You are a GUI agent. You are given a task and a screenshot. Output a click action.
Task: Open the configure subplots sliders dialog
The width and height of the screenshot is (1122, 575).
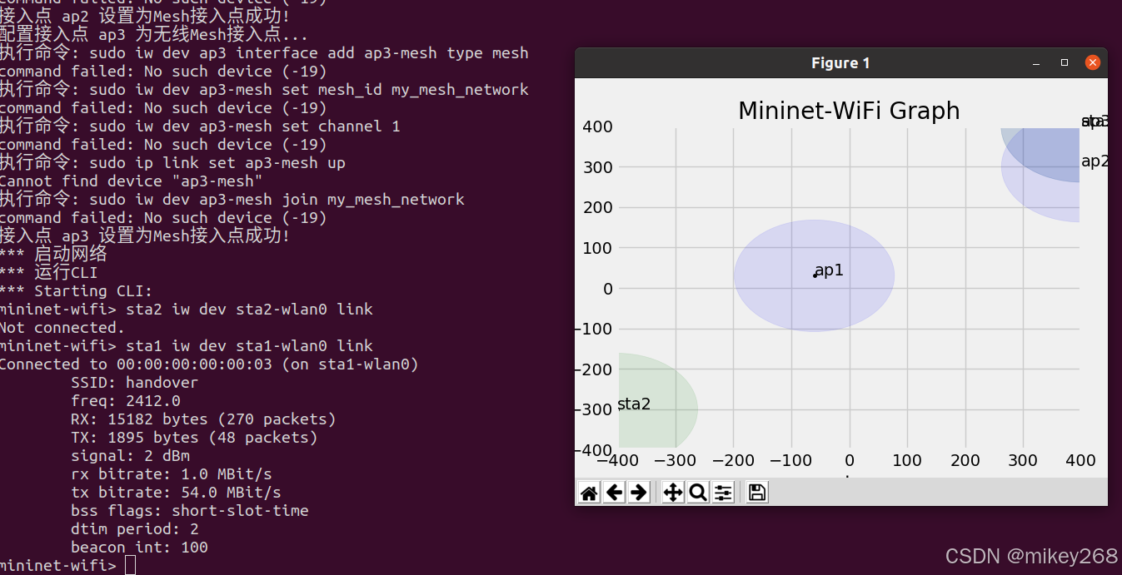(x=722, y=492)
